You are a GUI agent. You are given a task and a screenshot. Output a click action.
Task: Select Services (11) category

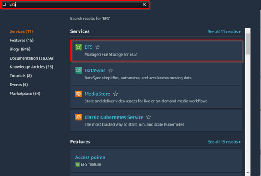(x=21, y=31)
